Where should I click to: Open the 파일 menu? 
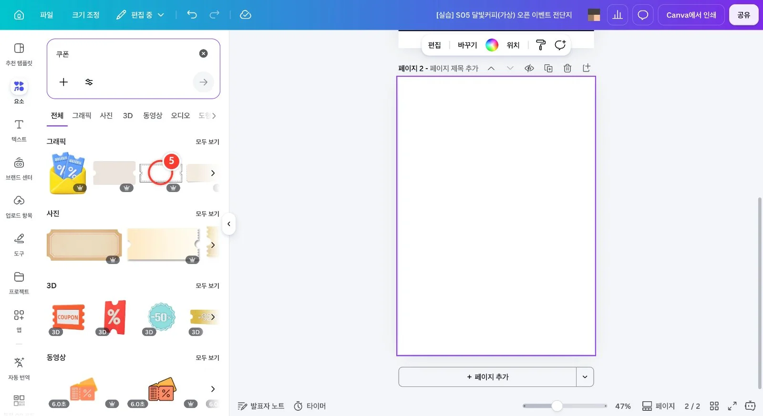tap(47, 15)
